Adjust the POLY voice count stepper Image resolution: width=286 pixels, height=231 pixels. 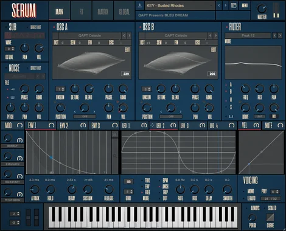pyautogui.click(x=276, y=191)
